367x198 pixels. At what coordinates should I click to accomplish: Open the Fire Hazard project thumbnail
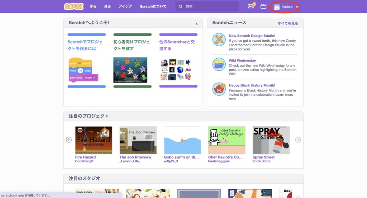94,140
